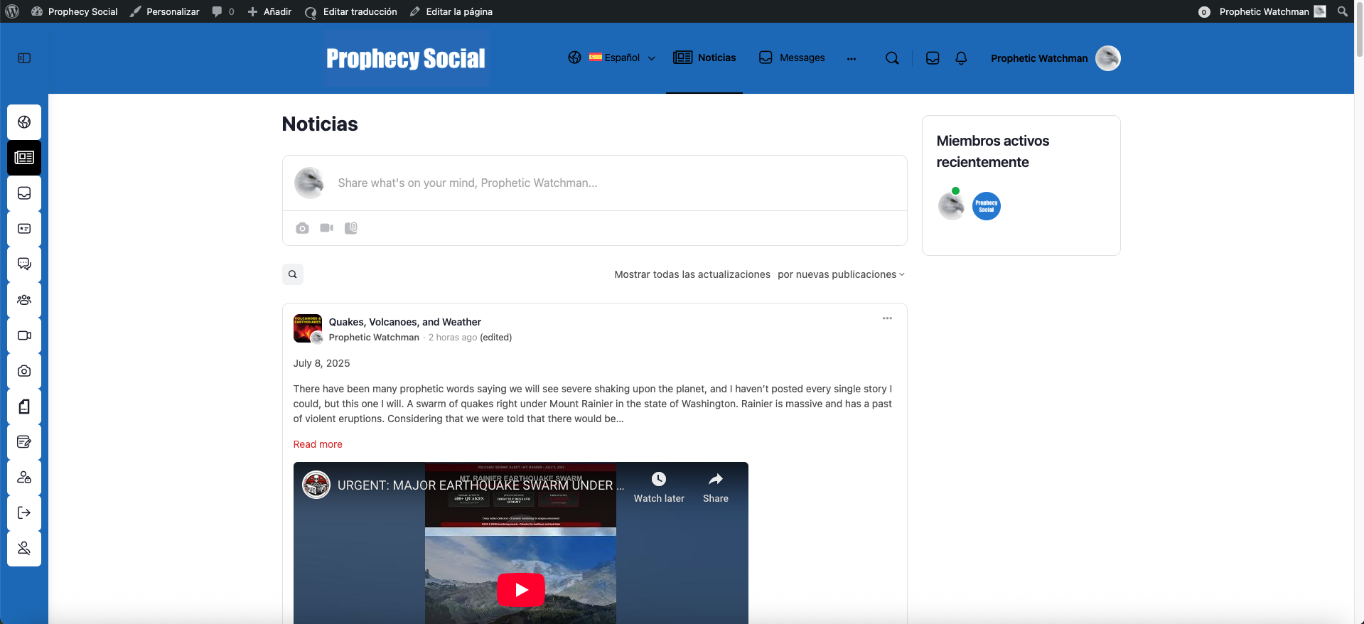The image size is (1364, 624).
Task: Open comments bubble in admin bar
Action: point(223,11)
